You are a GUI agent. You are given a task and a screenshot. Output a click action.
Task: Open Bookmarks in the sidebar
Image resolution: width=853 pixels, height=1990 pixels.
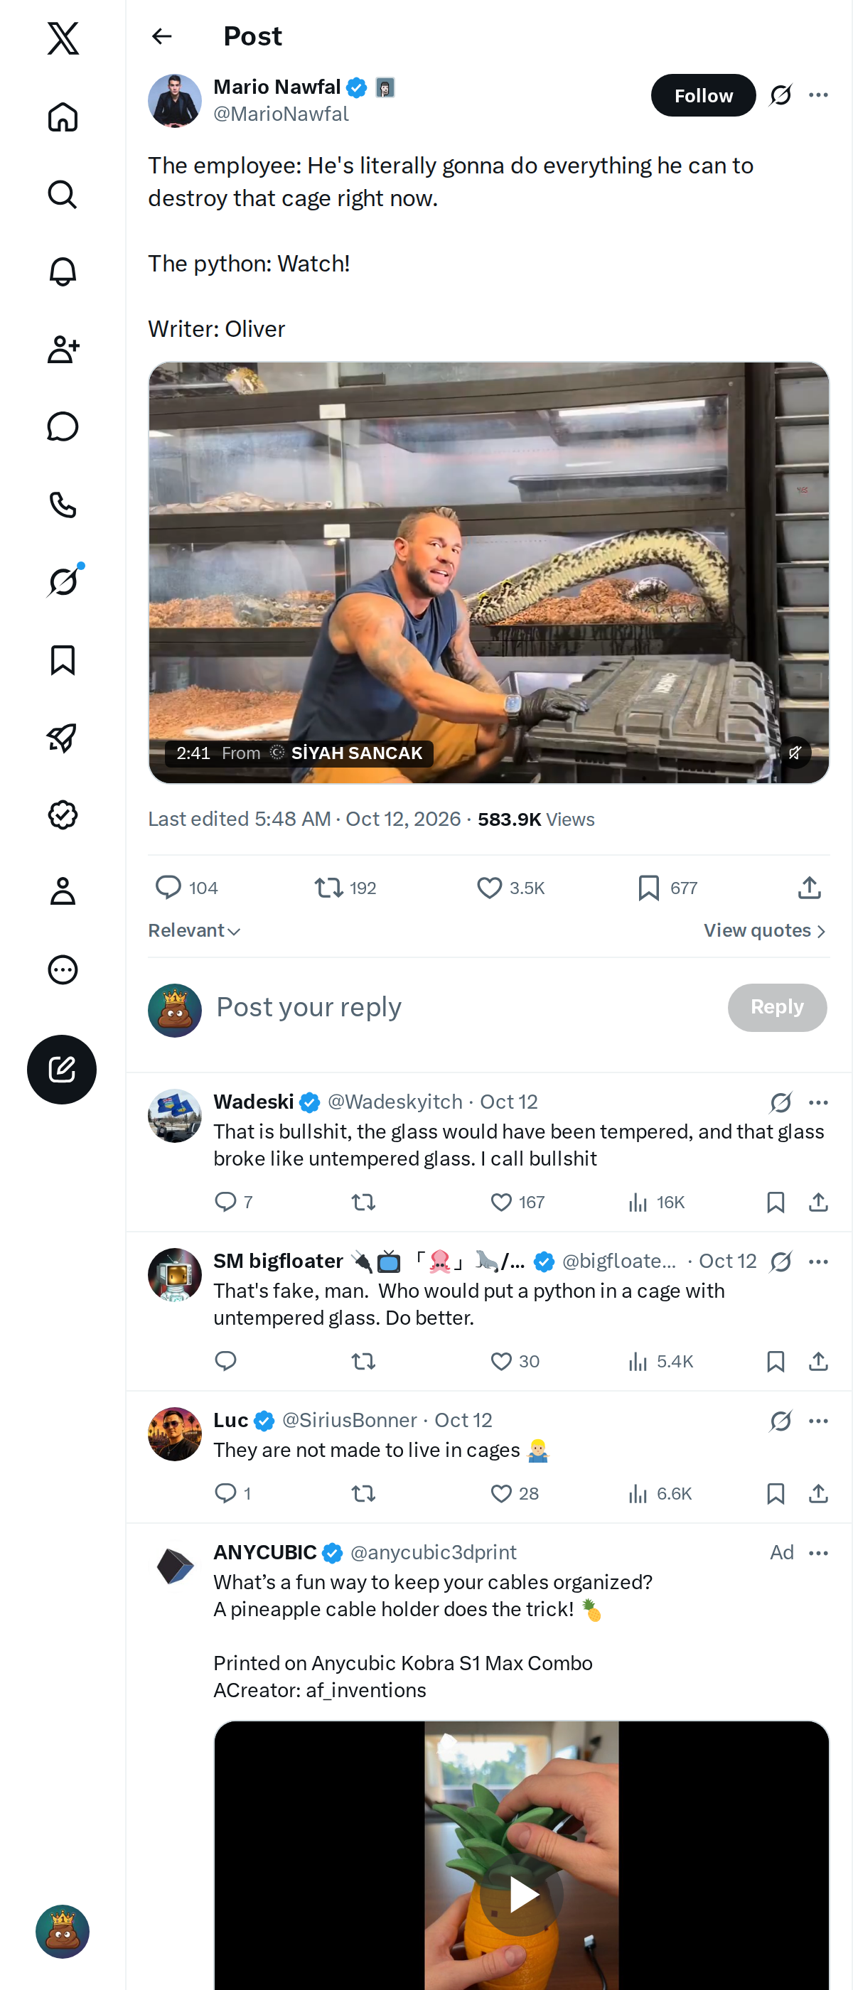tap(63, 660)
